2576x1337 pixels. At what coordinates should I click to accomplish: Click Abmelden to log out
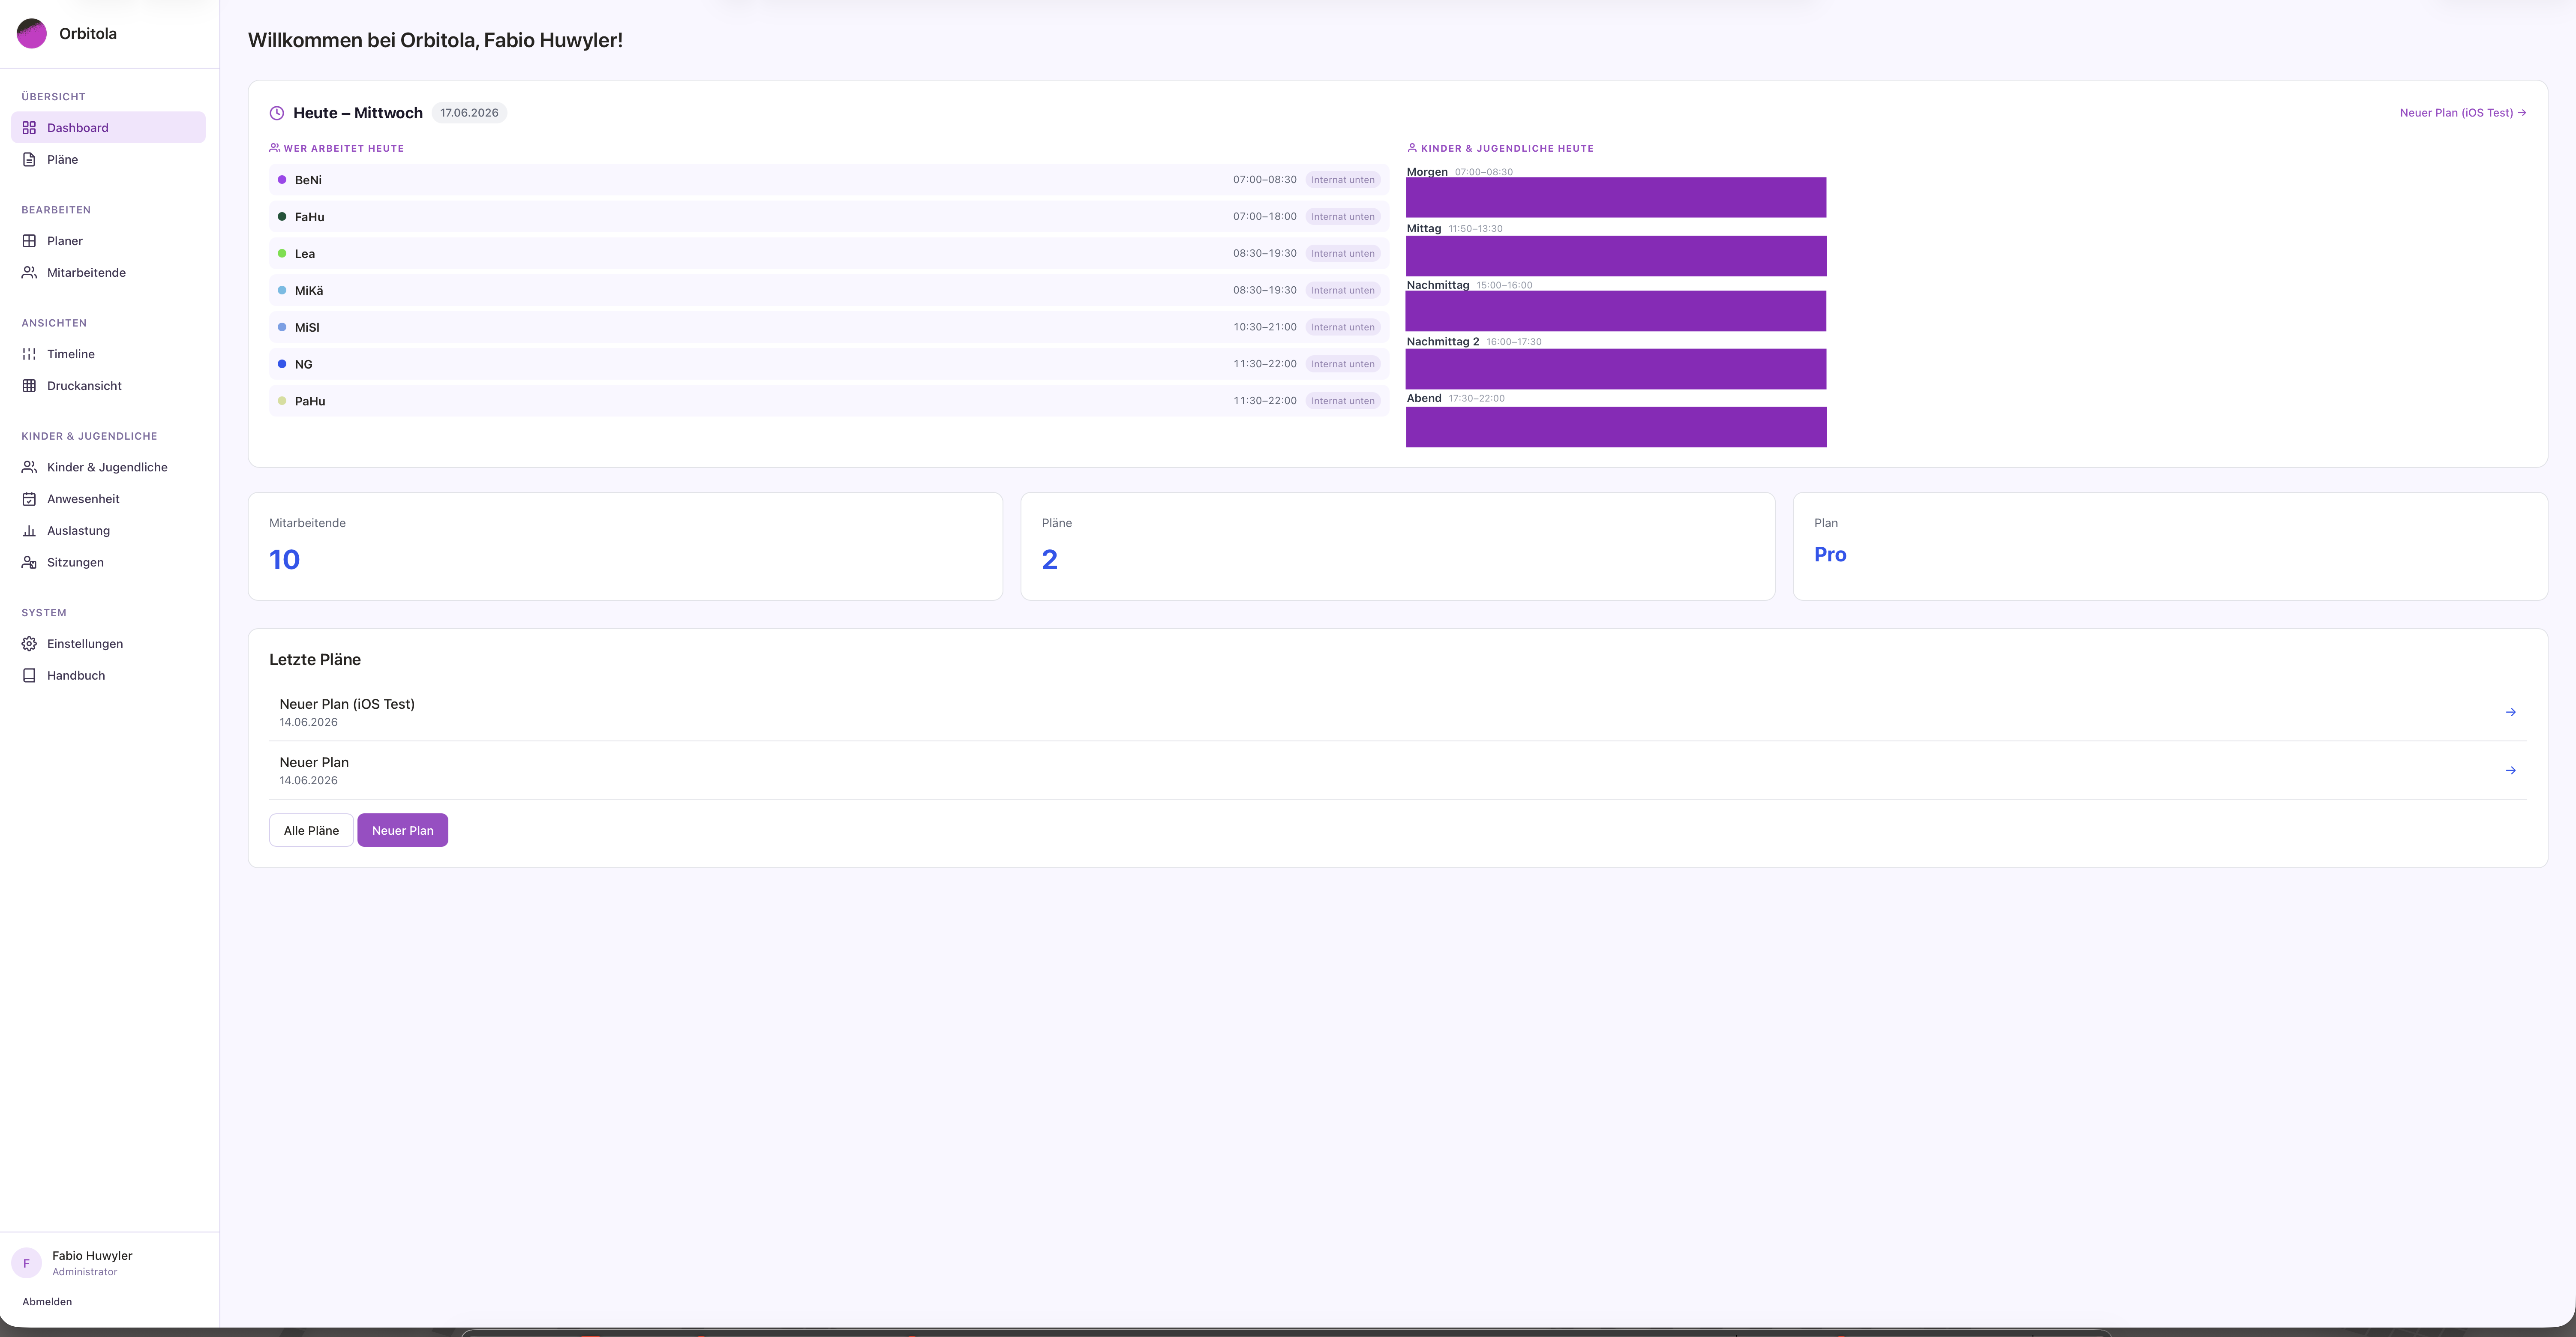pyautogui.click(x=47, y=1302)
